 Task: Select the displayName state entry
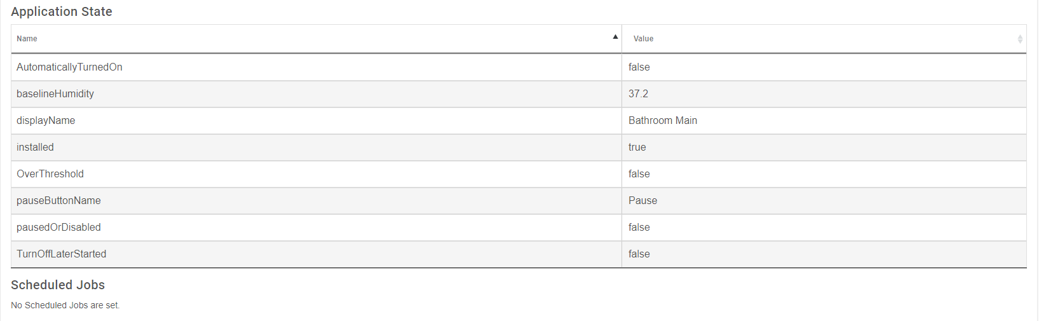(x=46, y=121)
